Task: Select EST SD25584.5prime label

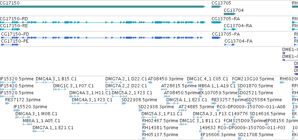Action: click(264, 100)
